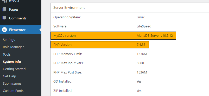Viewport: 209px width, 96px height.
Task: Click the PHP Max Input Vars label
Action: (68, 63)
